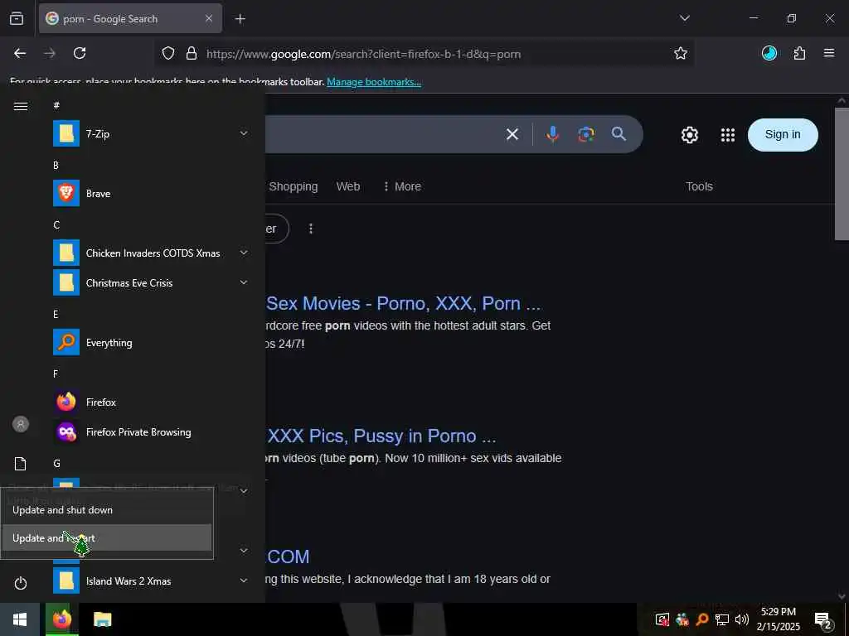Open the taskbar clock showing 5:29 PM
Viewport: 849px width, 636px height.
[x=778, y=619]
